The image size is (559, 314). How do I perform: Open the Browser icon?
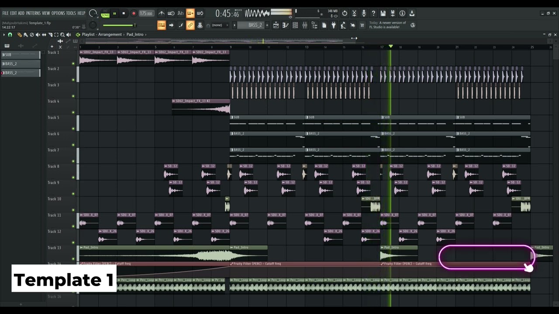click(314, 25)
